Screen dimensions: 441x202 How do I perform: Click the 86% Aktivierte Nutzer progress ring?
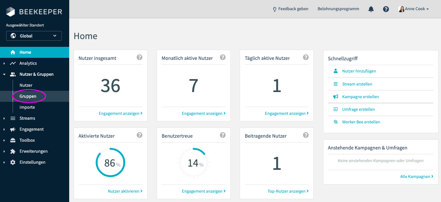[110, 163]
